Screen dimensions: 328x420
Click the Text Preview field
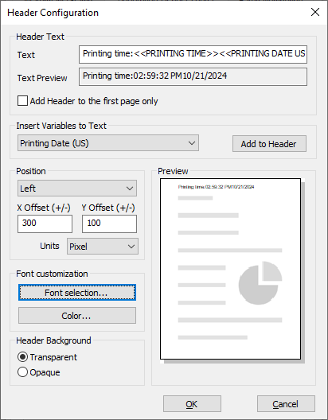[193, 76]
